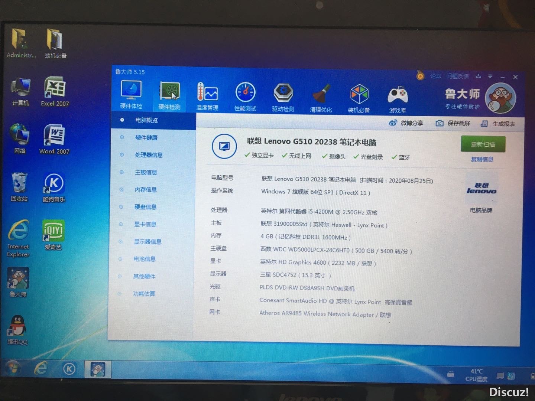535x401 pixels.
Task: Click the Windows Start button
Action: (x=13, y=368)
